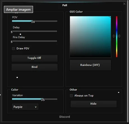Click the Delay slider bar
Screen dimensions: 129x124
point(35,31)
